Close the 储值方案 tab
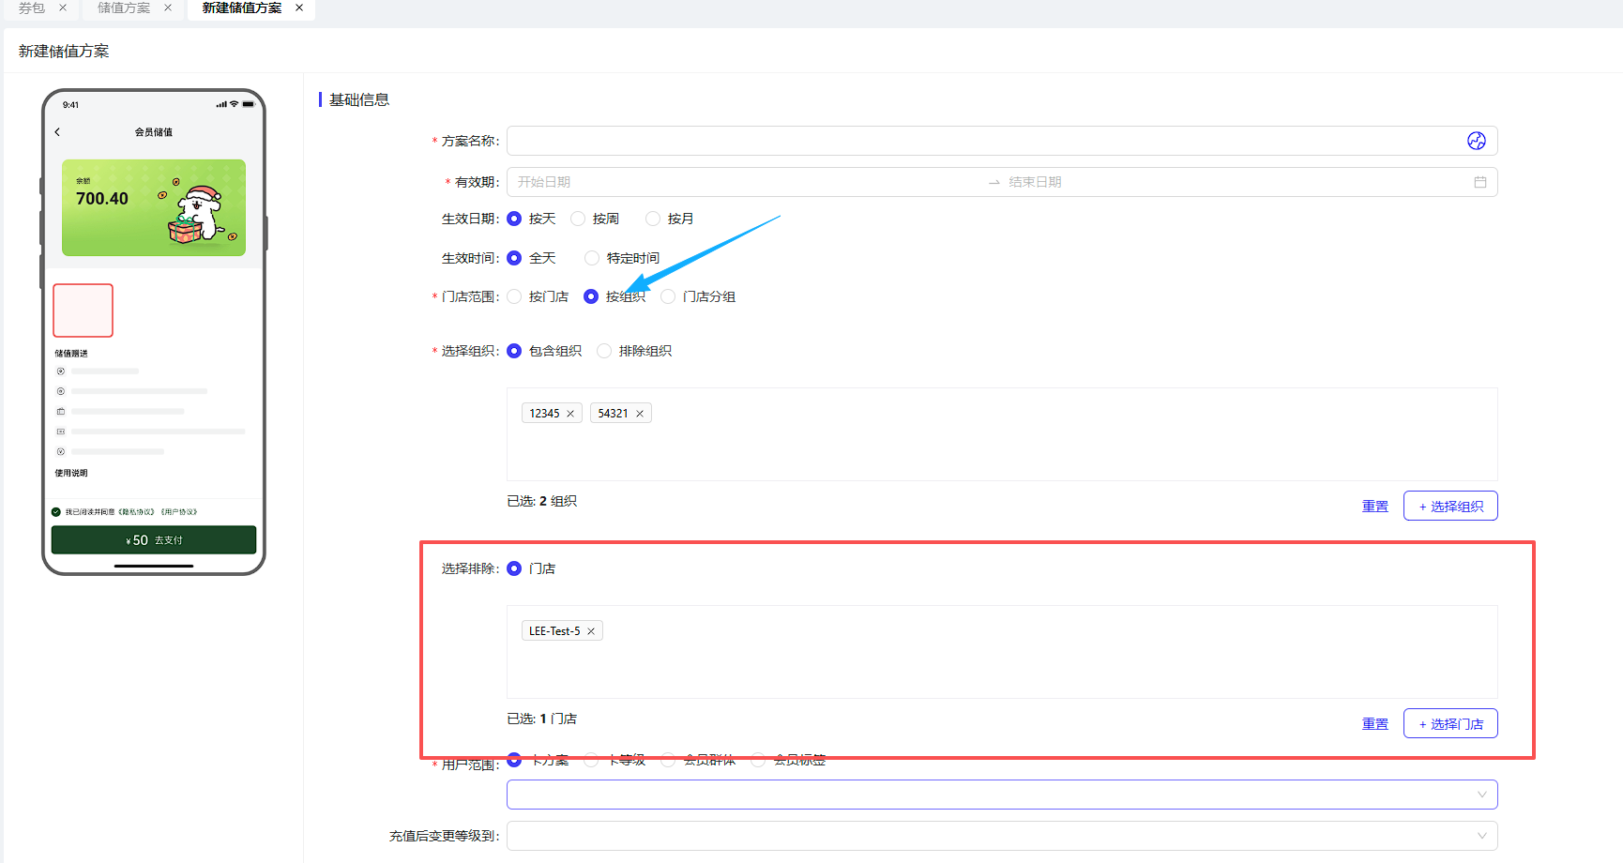The image size is (1623, 863). coord(168,8)
